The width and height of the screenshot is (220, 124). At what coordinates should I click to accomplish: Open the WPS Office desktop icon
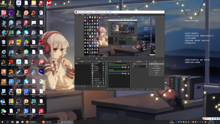(x=11, y=63)
